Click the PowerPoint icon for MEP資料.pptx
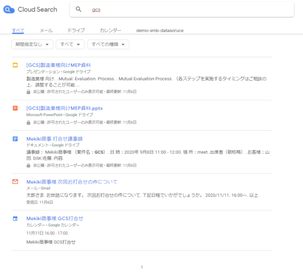303x277 pixels. click(x=15, y=108)
